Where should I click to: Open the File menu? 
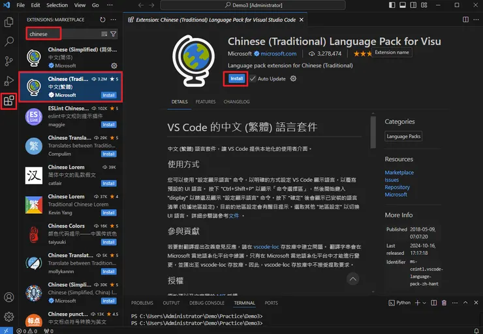(x=21, y=5)
